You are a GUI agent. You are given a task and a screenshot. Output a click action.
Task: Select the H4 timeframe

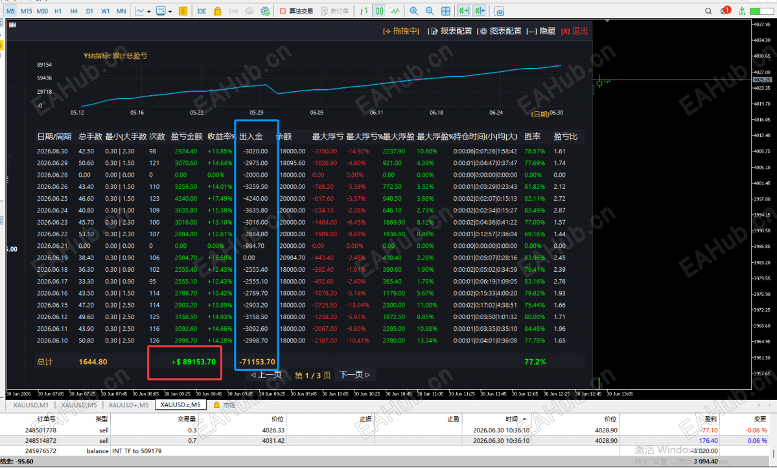74,11
